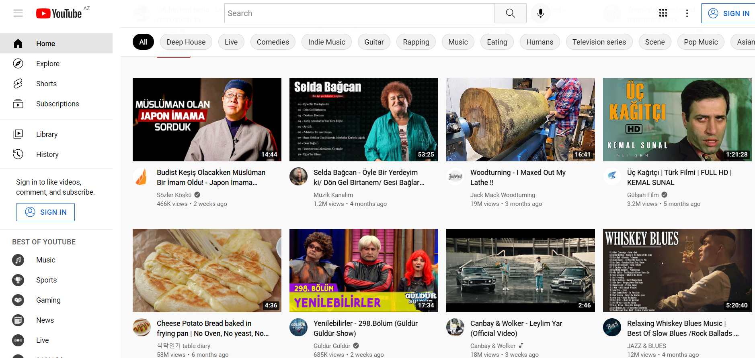Open Üç Kağıtçı Türk Filmi title
The image size is (755, 358).
[x=679, y=177]
